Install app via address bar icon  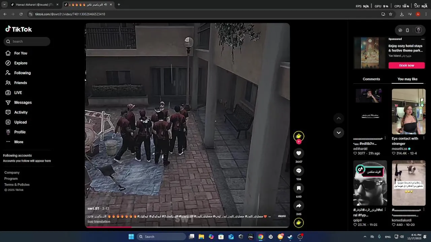coord(383,14)
